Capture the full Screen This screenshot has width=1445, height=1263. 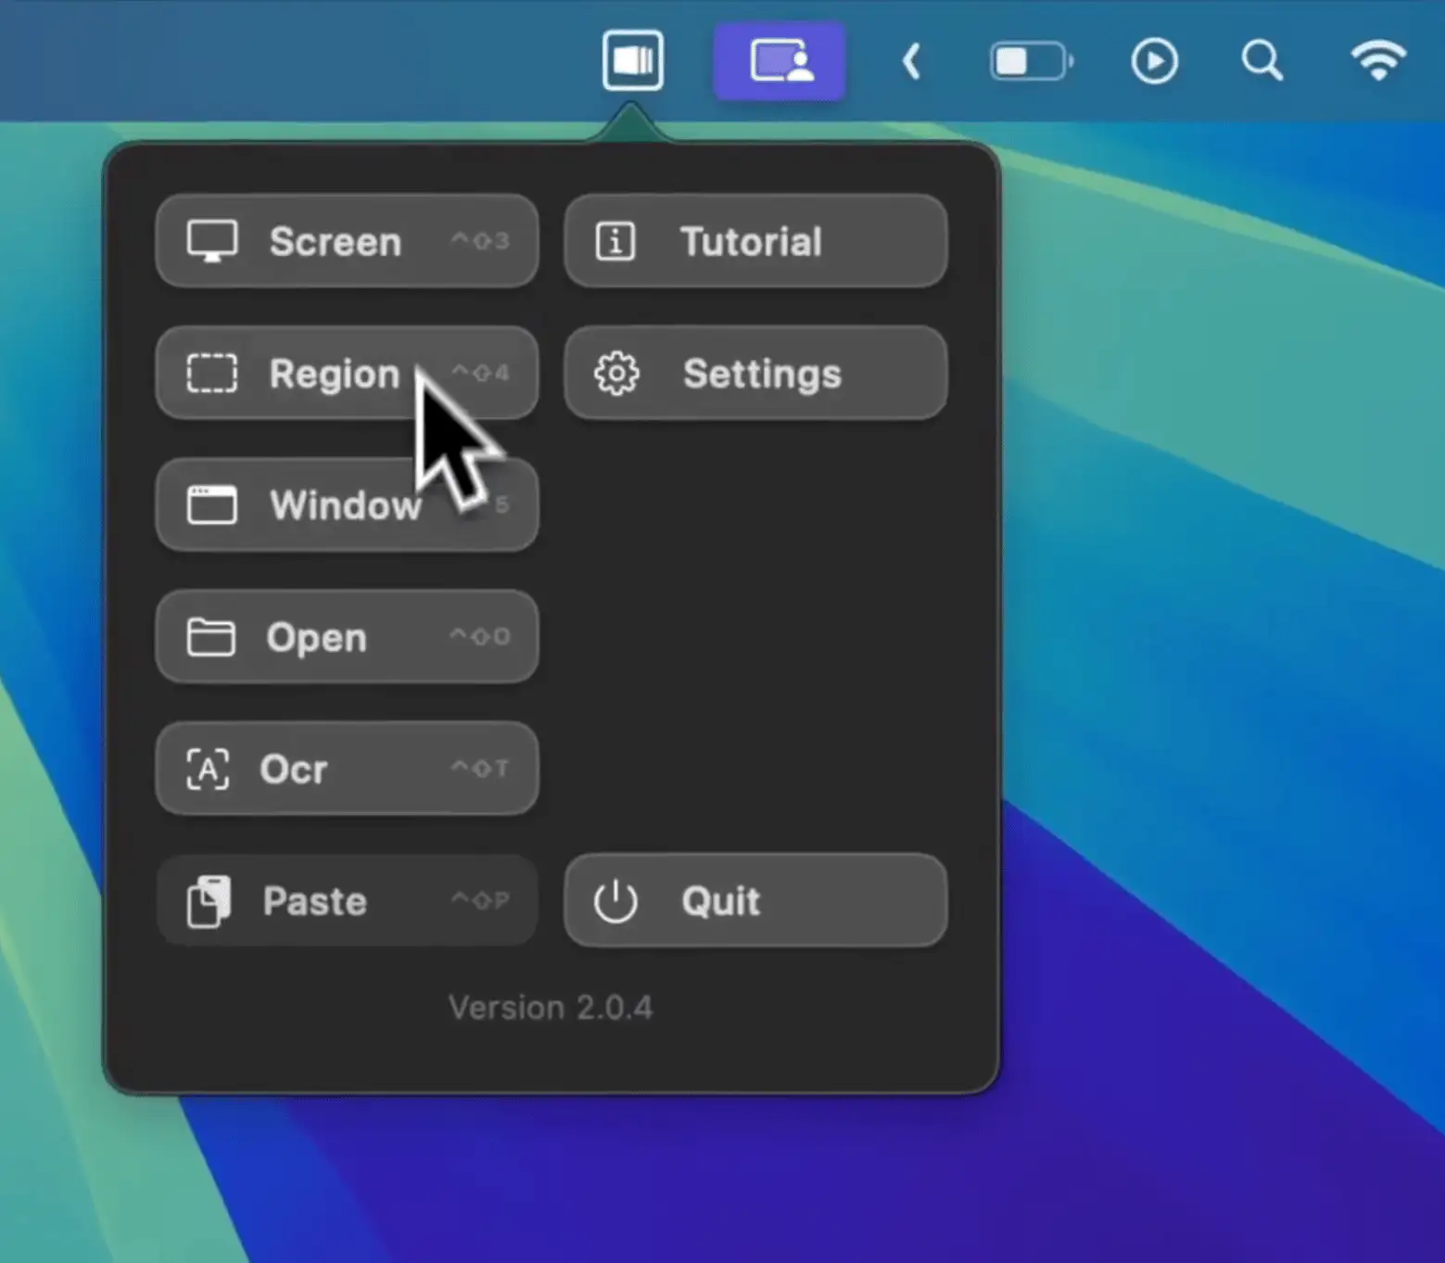347,241
